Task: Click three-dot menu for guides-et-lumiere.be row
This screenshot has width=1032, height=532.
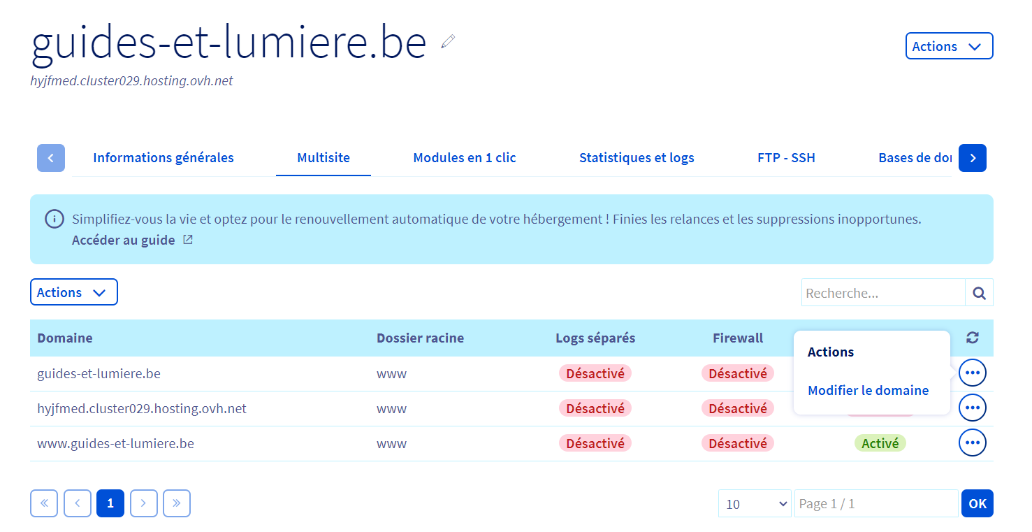Action: click(972, 373)
